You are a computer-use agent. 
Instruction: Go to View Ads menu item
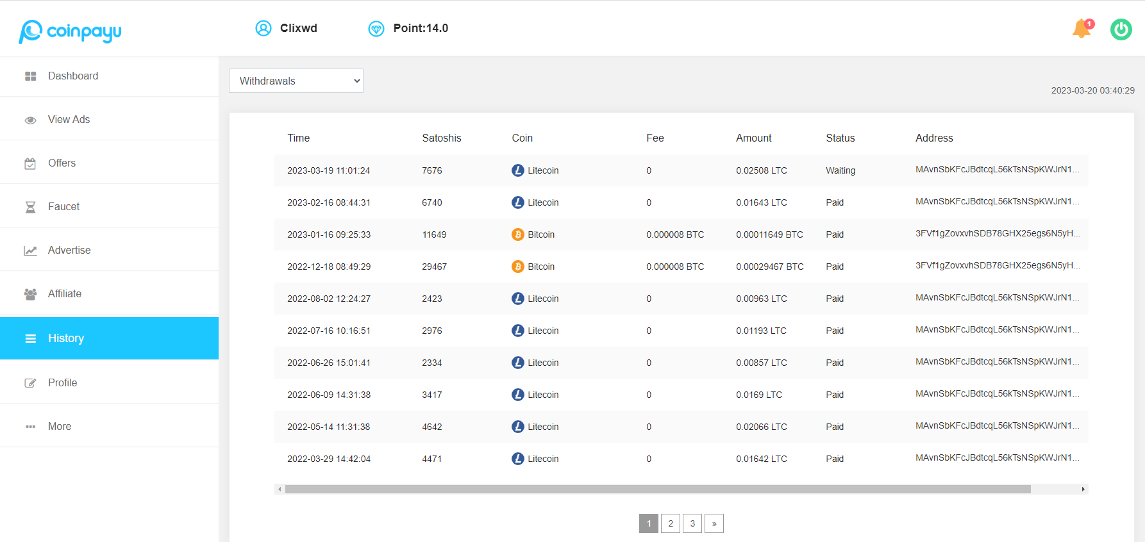pyautogui.click(x=109, y=120)
